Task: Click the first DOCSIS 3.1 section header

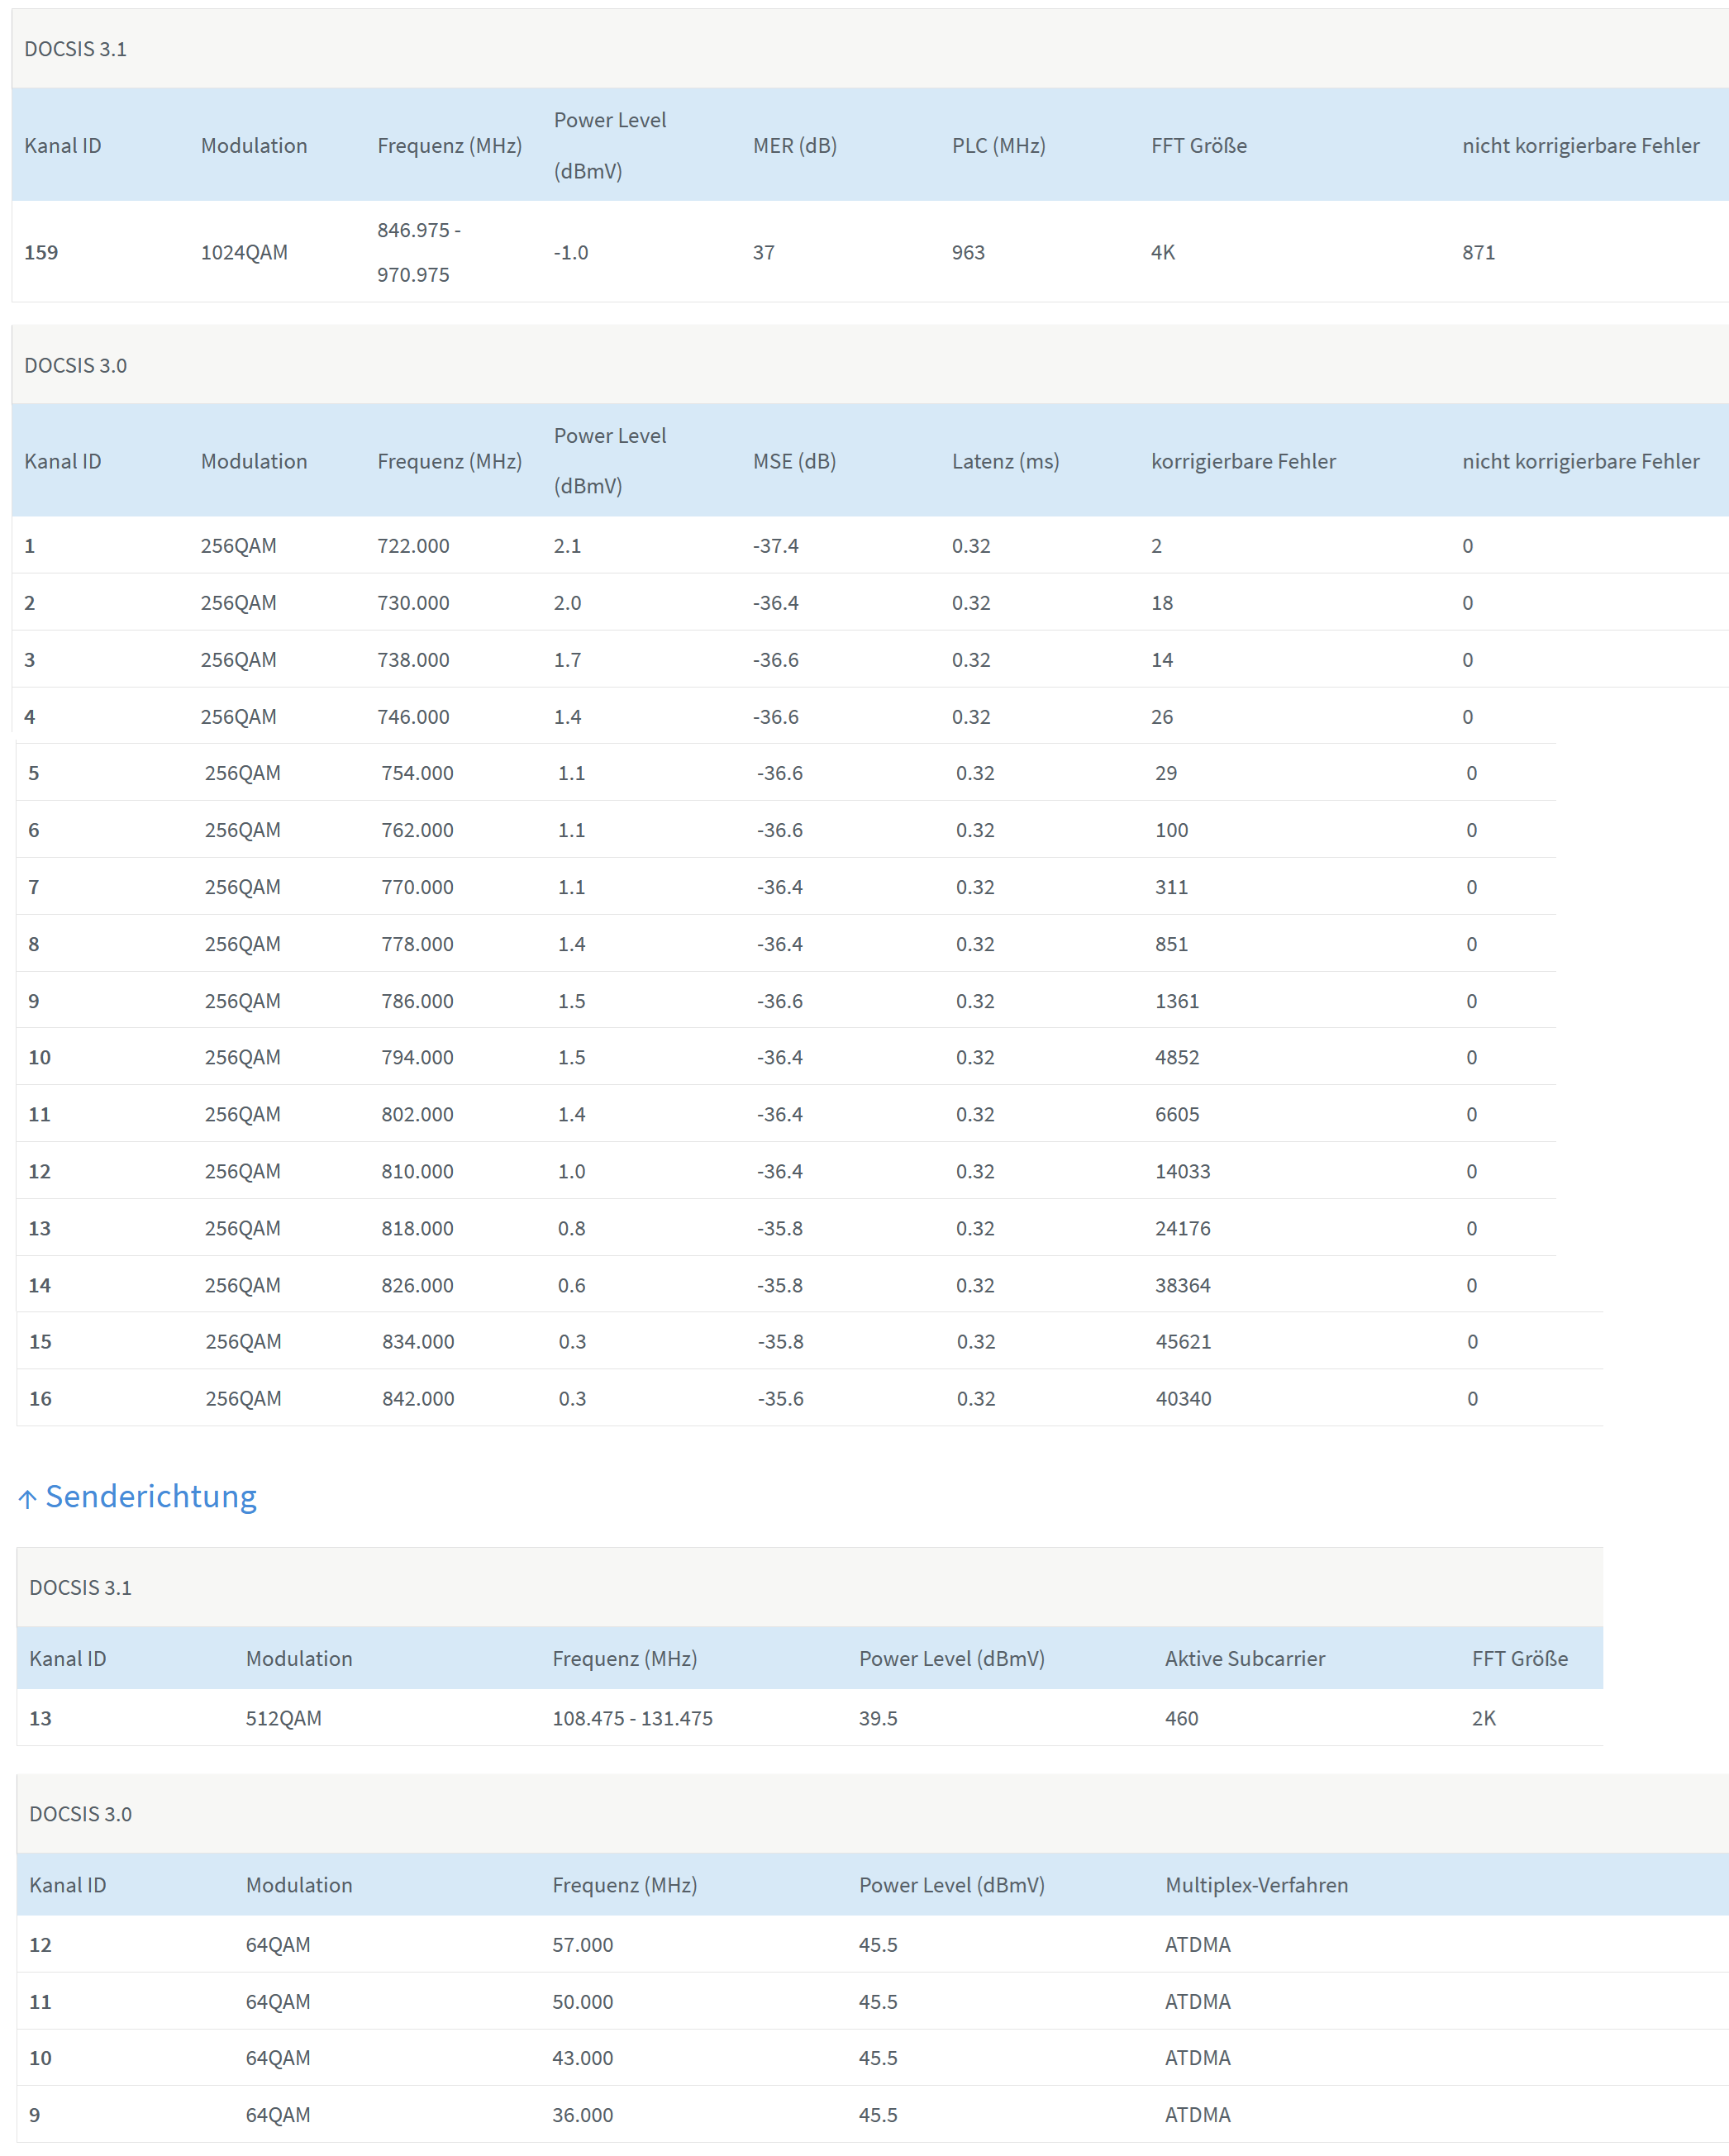Action: (76, 49)
